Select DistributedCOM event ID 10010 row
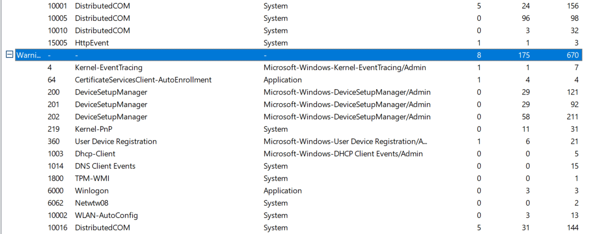Image resolution: width=599 pixels, height=234 pixels. (103, 31)
